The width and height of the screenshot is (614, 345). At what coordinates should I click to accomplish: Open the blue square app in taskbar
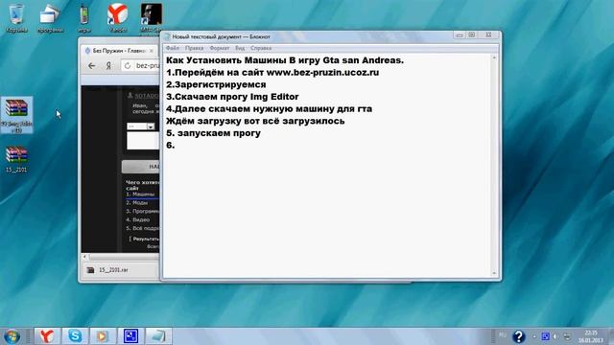tap(130, 336)
